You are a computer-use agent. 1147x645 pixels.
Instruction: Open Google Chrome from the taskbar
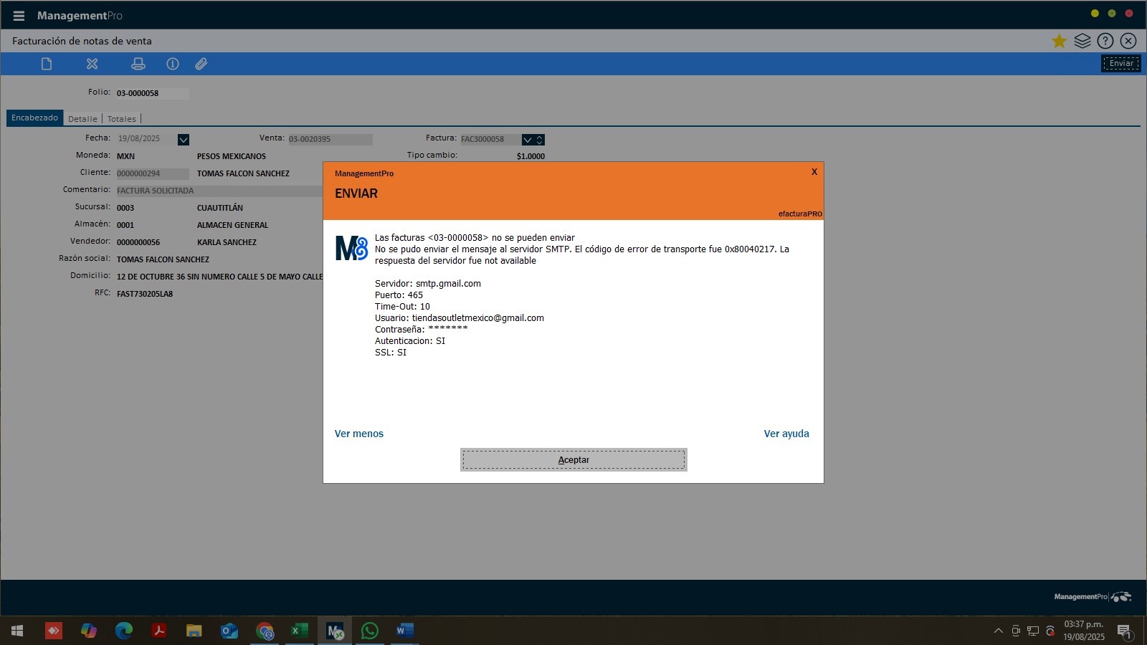pos(265,631)
